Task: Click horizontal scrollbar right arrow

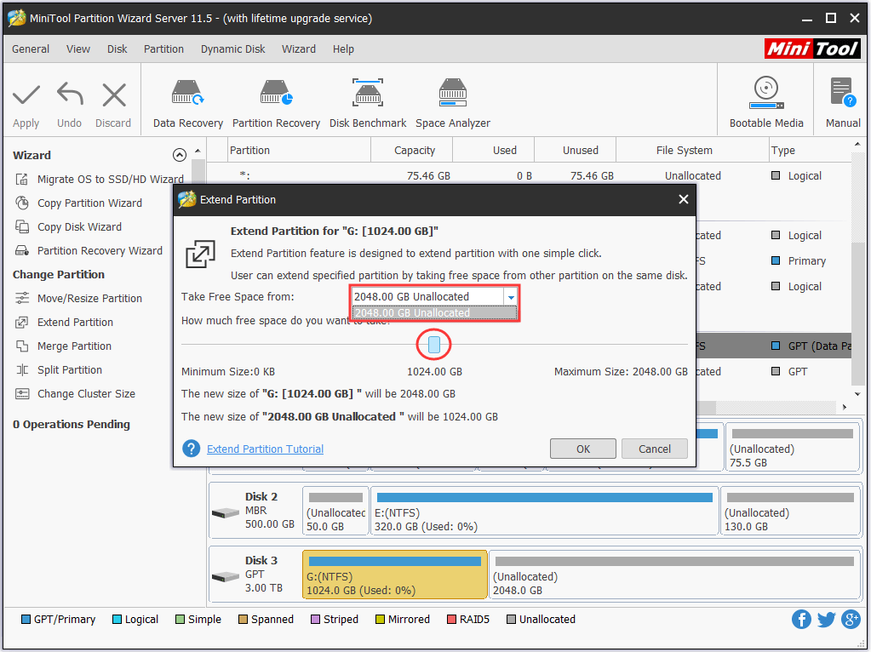Action: tap(845, 407)
